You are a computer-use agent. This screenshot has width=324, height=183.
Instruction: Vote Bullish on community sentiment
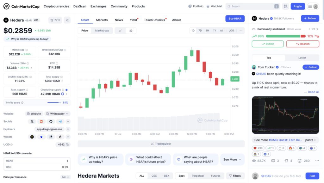(268, 44)
